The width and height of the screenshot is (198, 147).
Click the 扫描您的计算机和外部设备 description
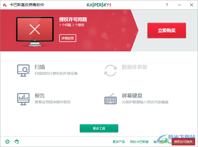pos(56,73)
